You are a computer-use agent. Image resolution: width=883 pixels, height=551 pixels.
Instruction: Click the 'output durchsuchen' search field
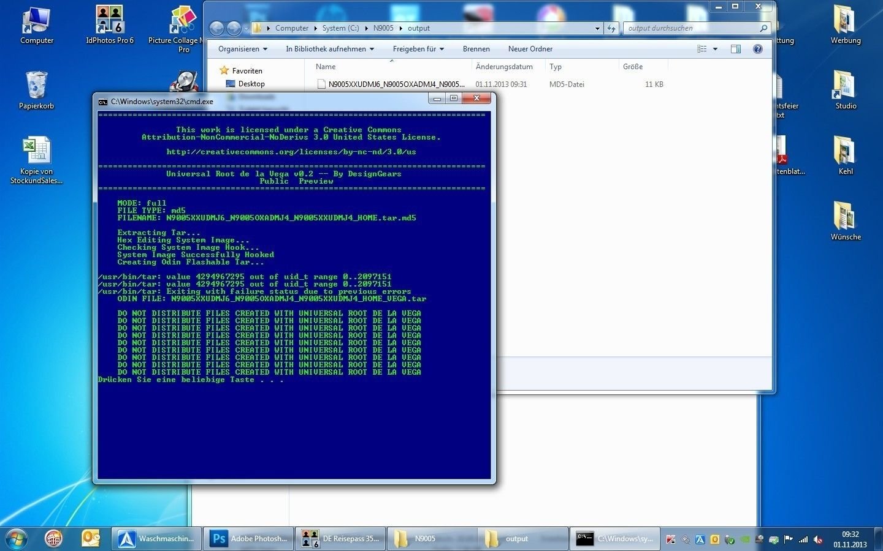pyautogui.click(x=697, y=28)
